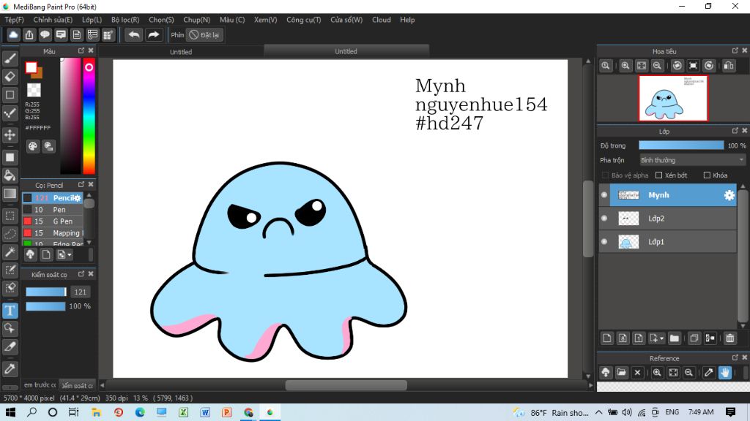Open Windows Start menu
Image resolution: width=750 pixels, height=421 pixels.
10,412
